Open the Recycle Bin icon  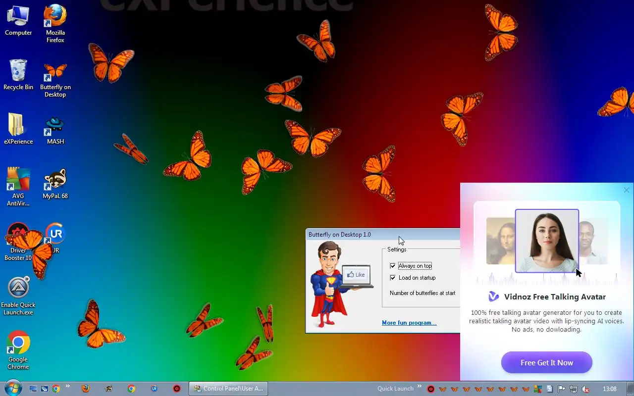tap(18, 75)
